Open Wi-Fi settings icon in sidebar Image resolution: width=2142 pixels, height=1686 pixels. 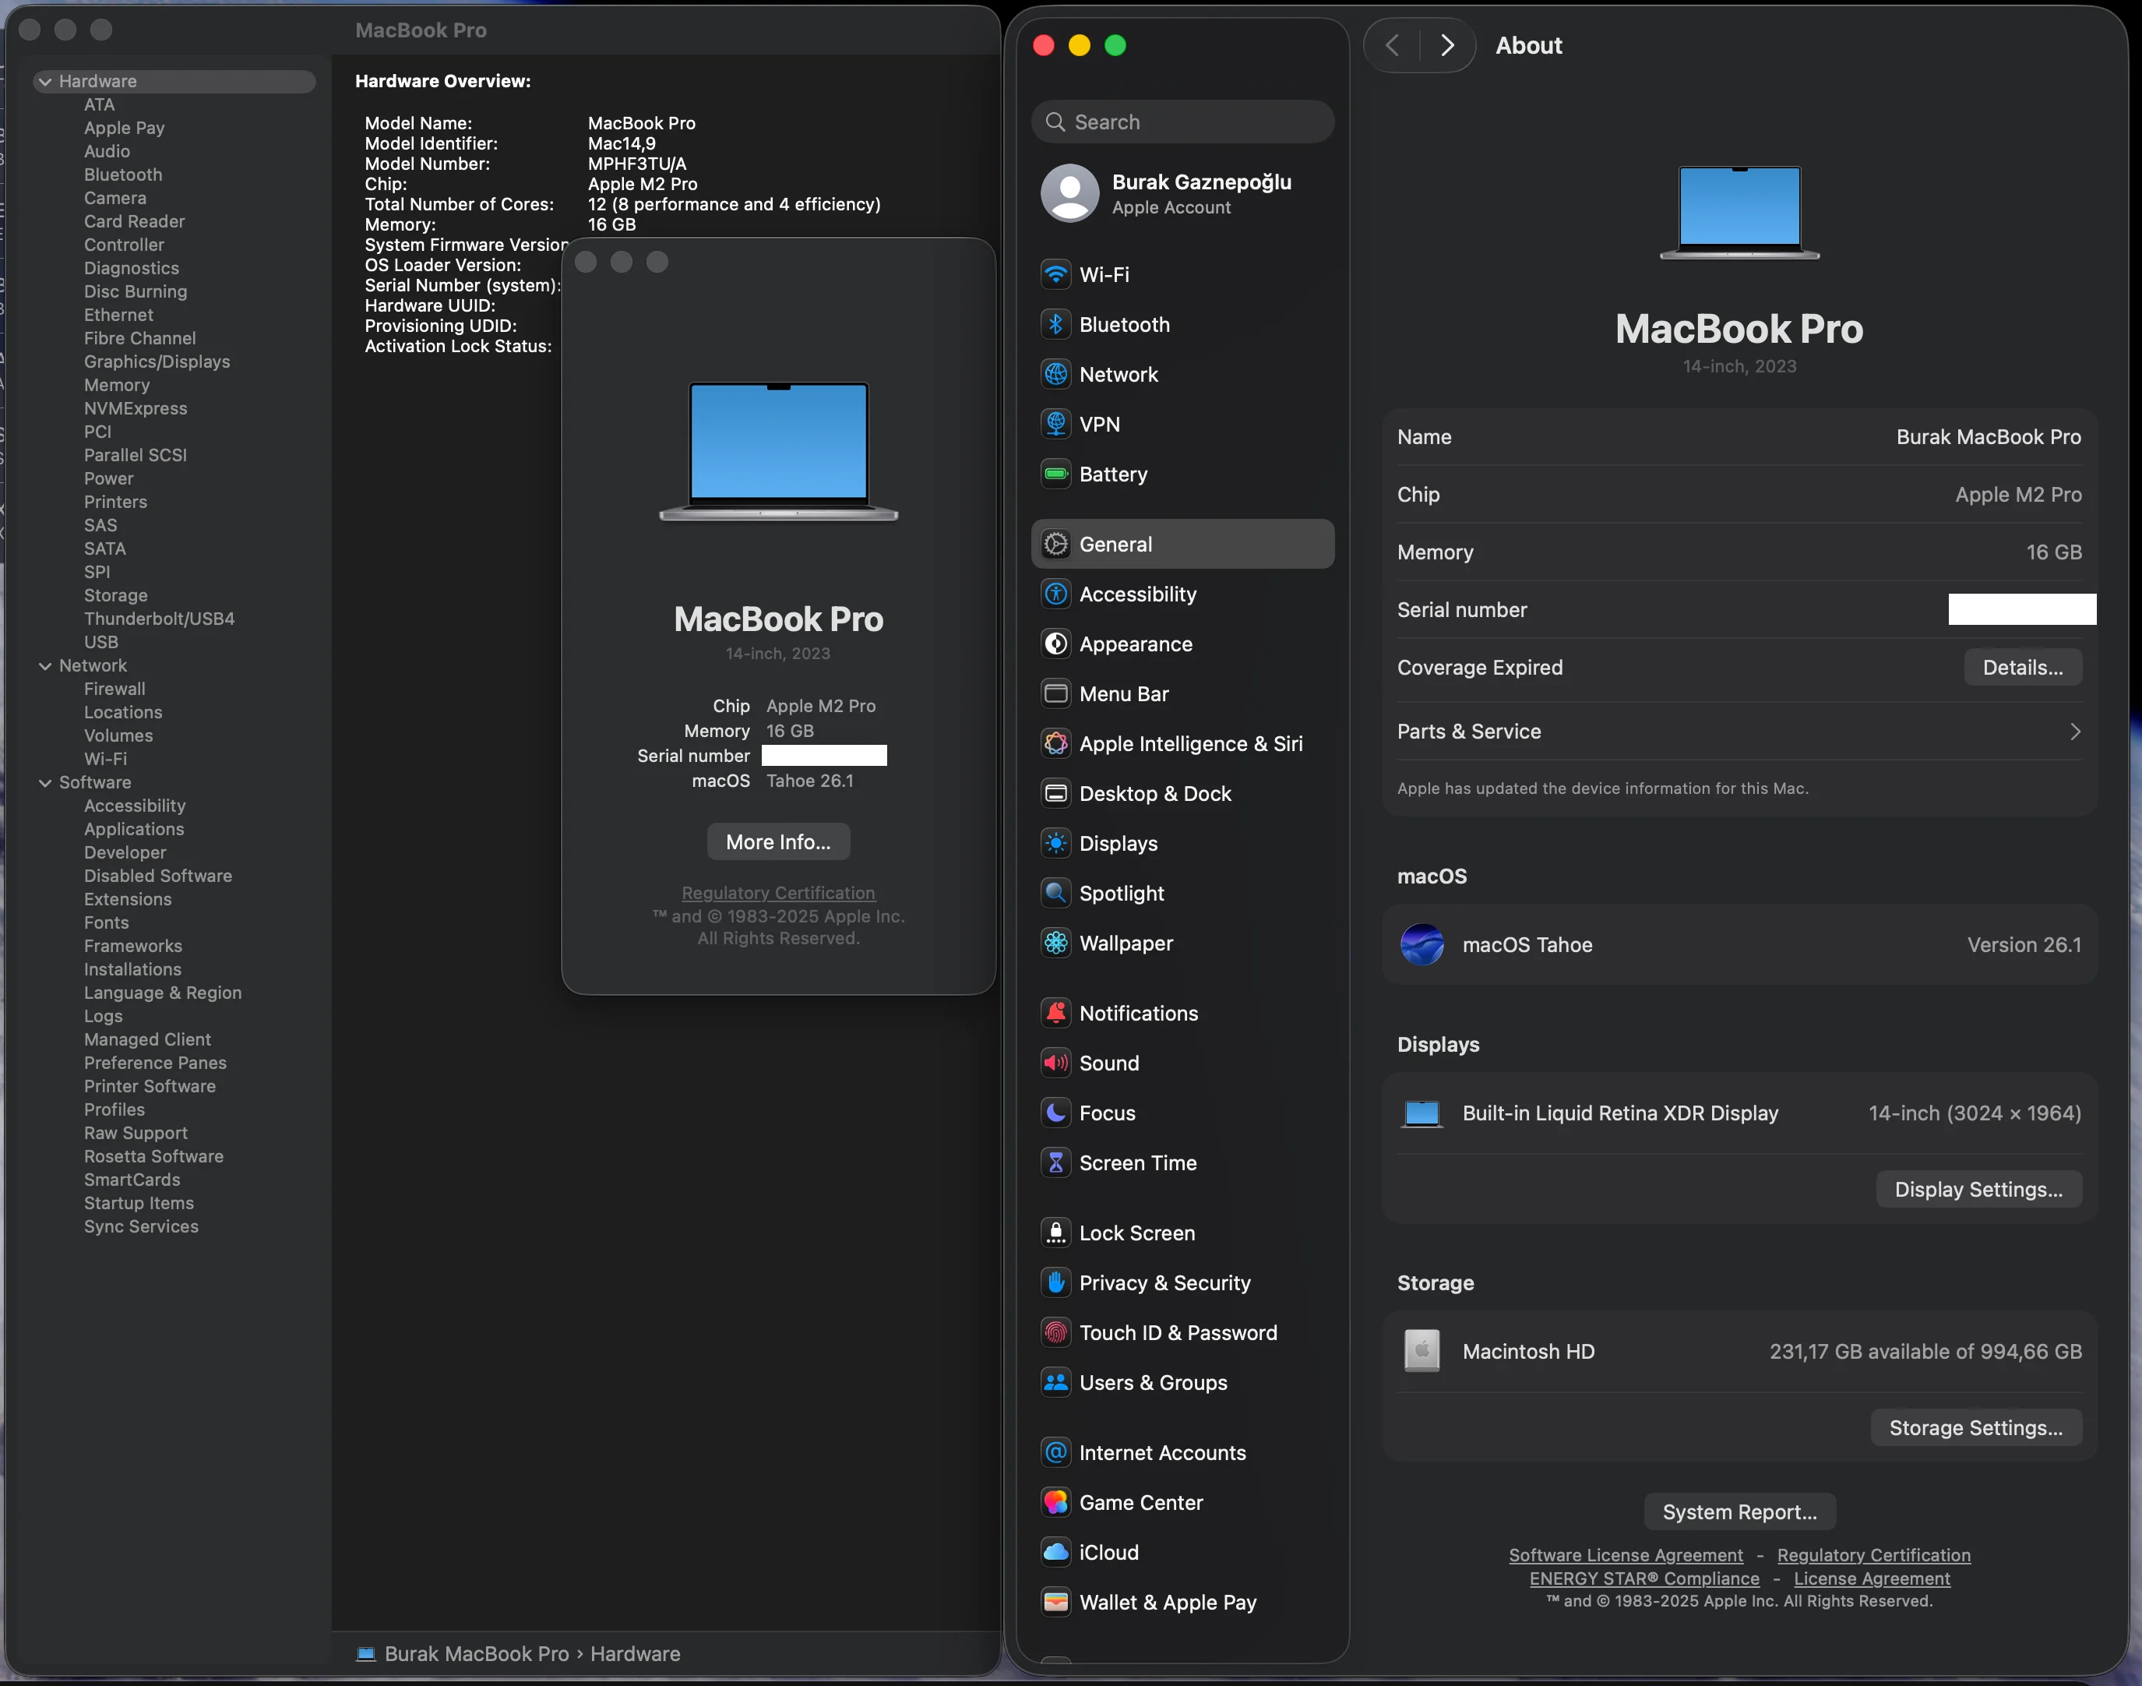[x=1055, y=274]
